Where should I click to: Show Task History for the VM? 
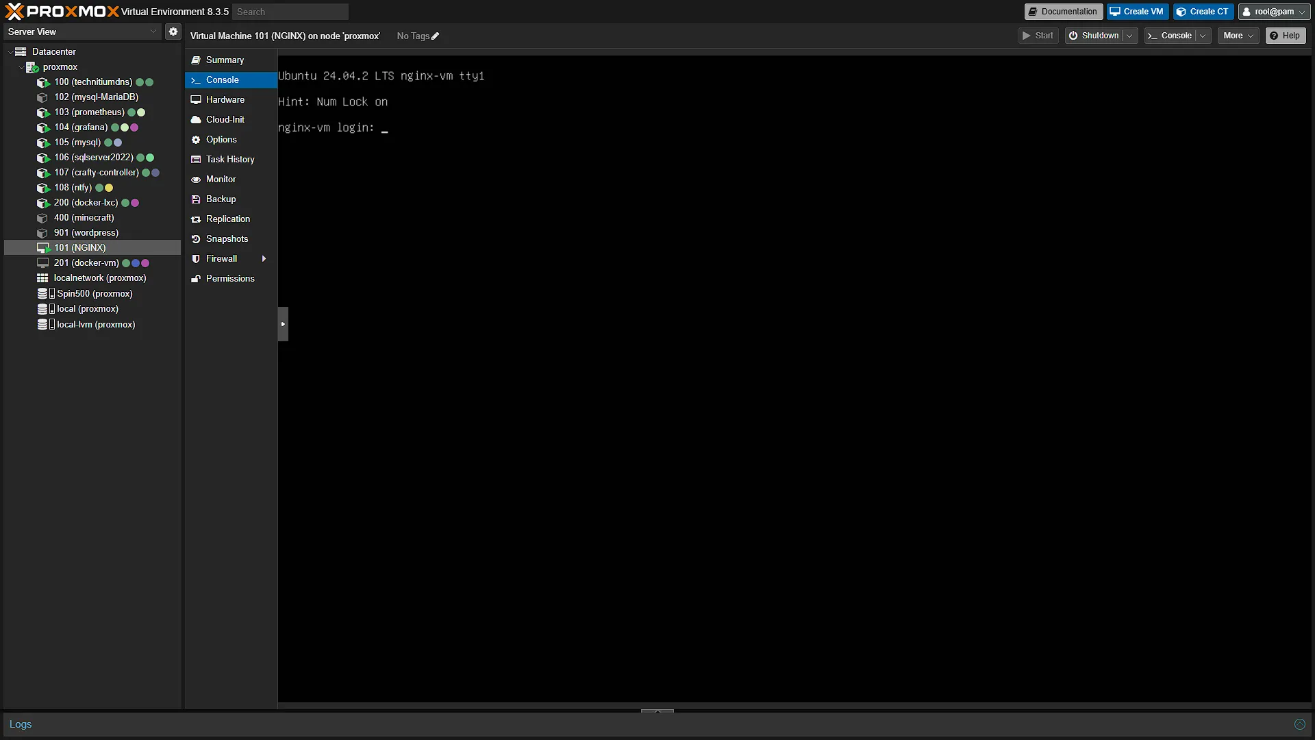231,160
